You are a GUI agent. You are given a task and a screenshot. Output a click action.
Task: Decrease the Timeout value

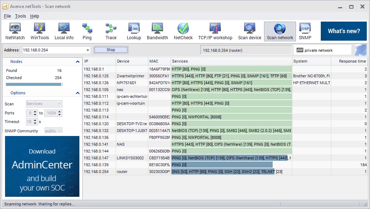(x=35, y=123)
